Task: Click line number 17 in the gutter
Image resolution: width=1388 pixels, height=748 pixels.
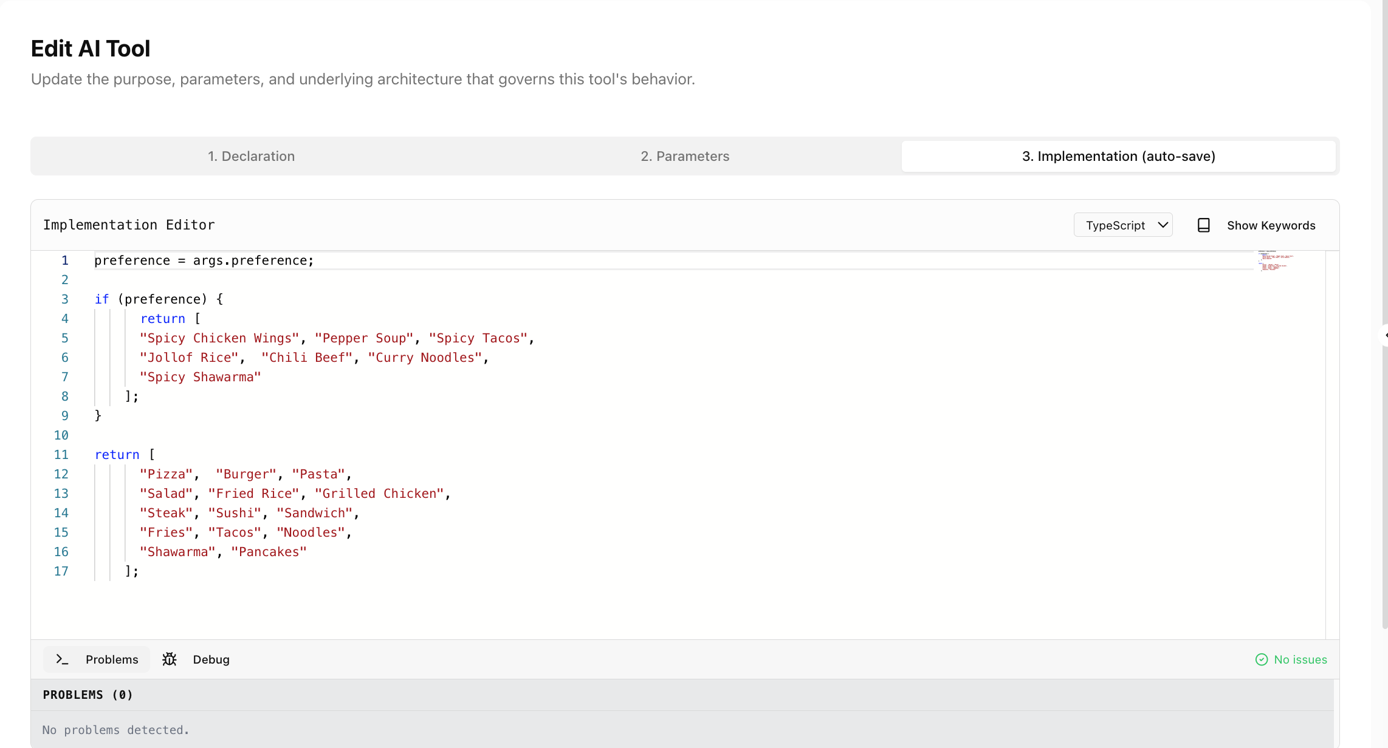Action: [61, 571]
